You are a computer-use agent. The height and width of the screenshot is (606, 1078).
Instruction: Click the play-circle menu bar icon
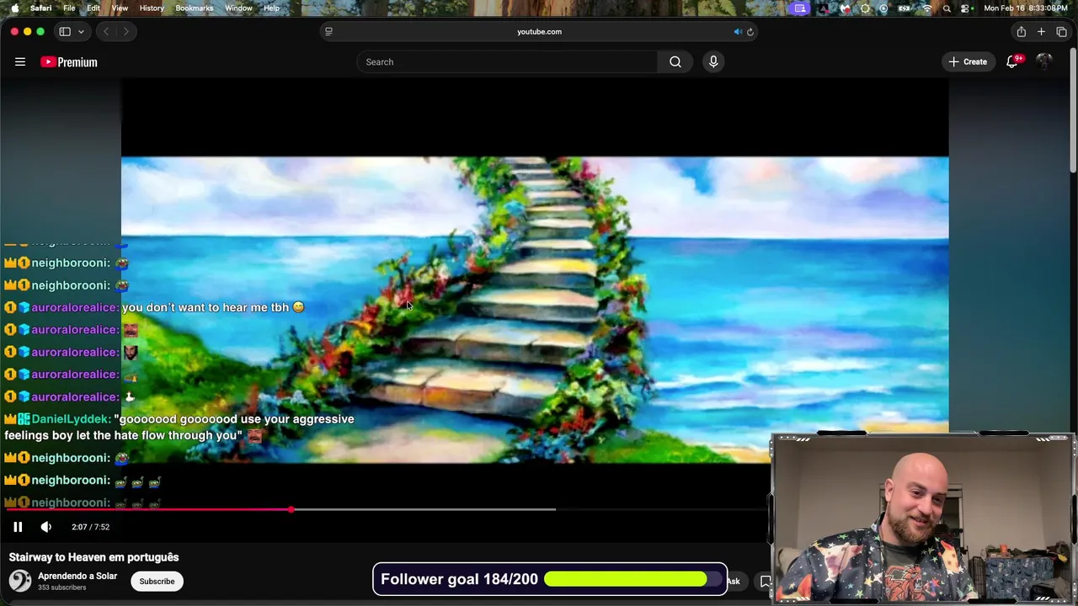[x=883, y=8]
